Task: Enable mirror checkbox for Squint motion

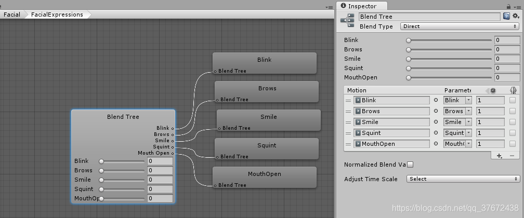Action: [513, 133]
